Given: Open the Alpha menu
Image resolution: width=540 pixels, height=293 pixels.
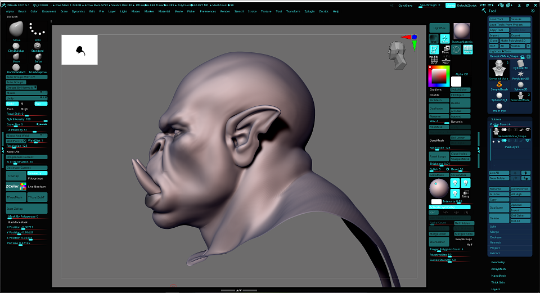Looking at the screenshot, I should [10, 11].
